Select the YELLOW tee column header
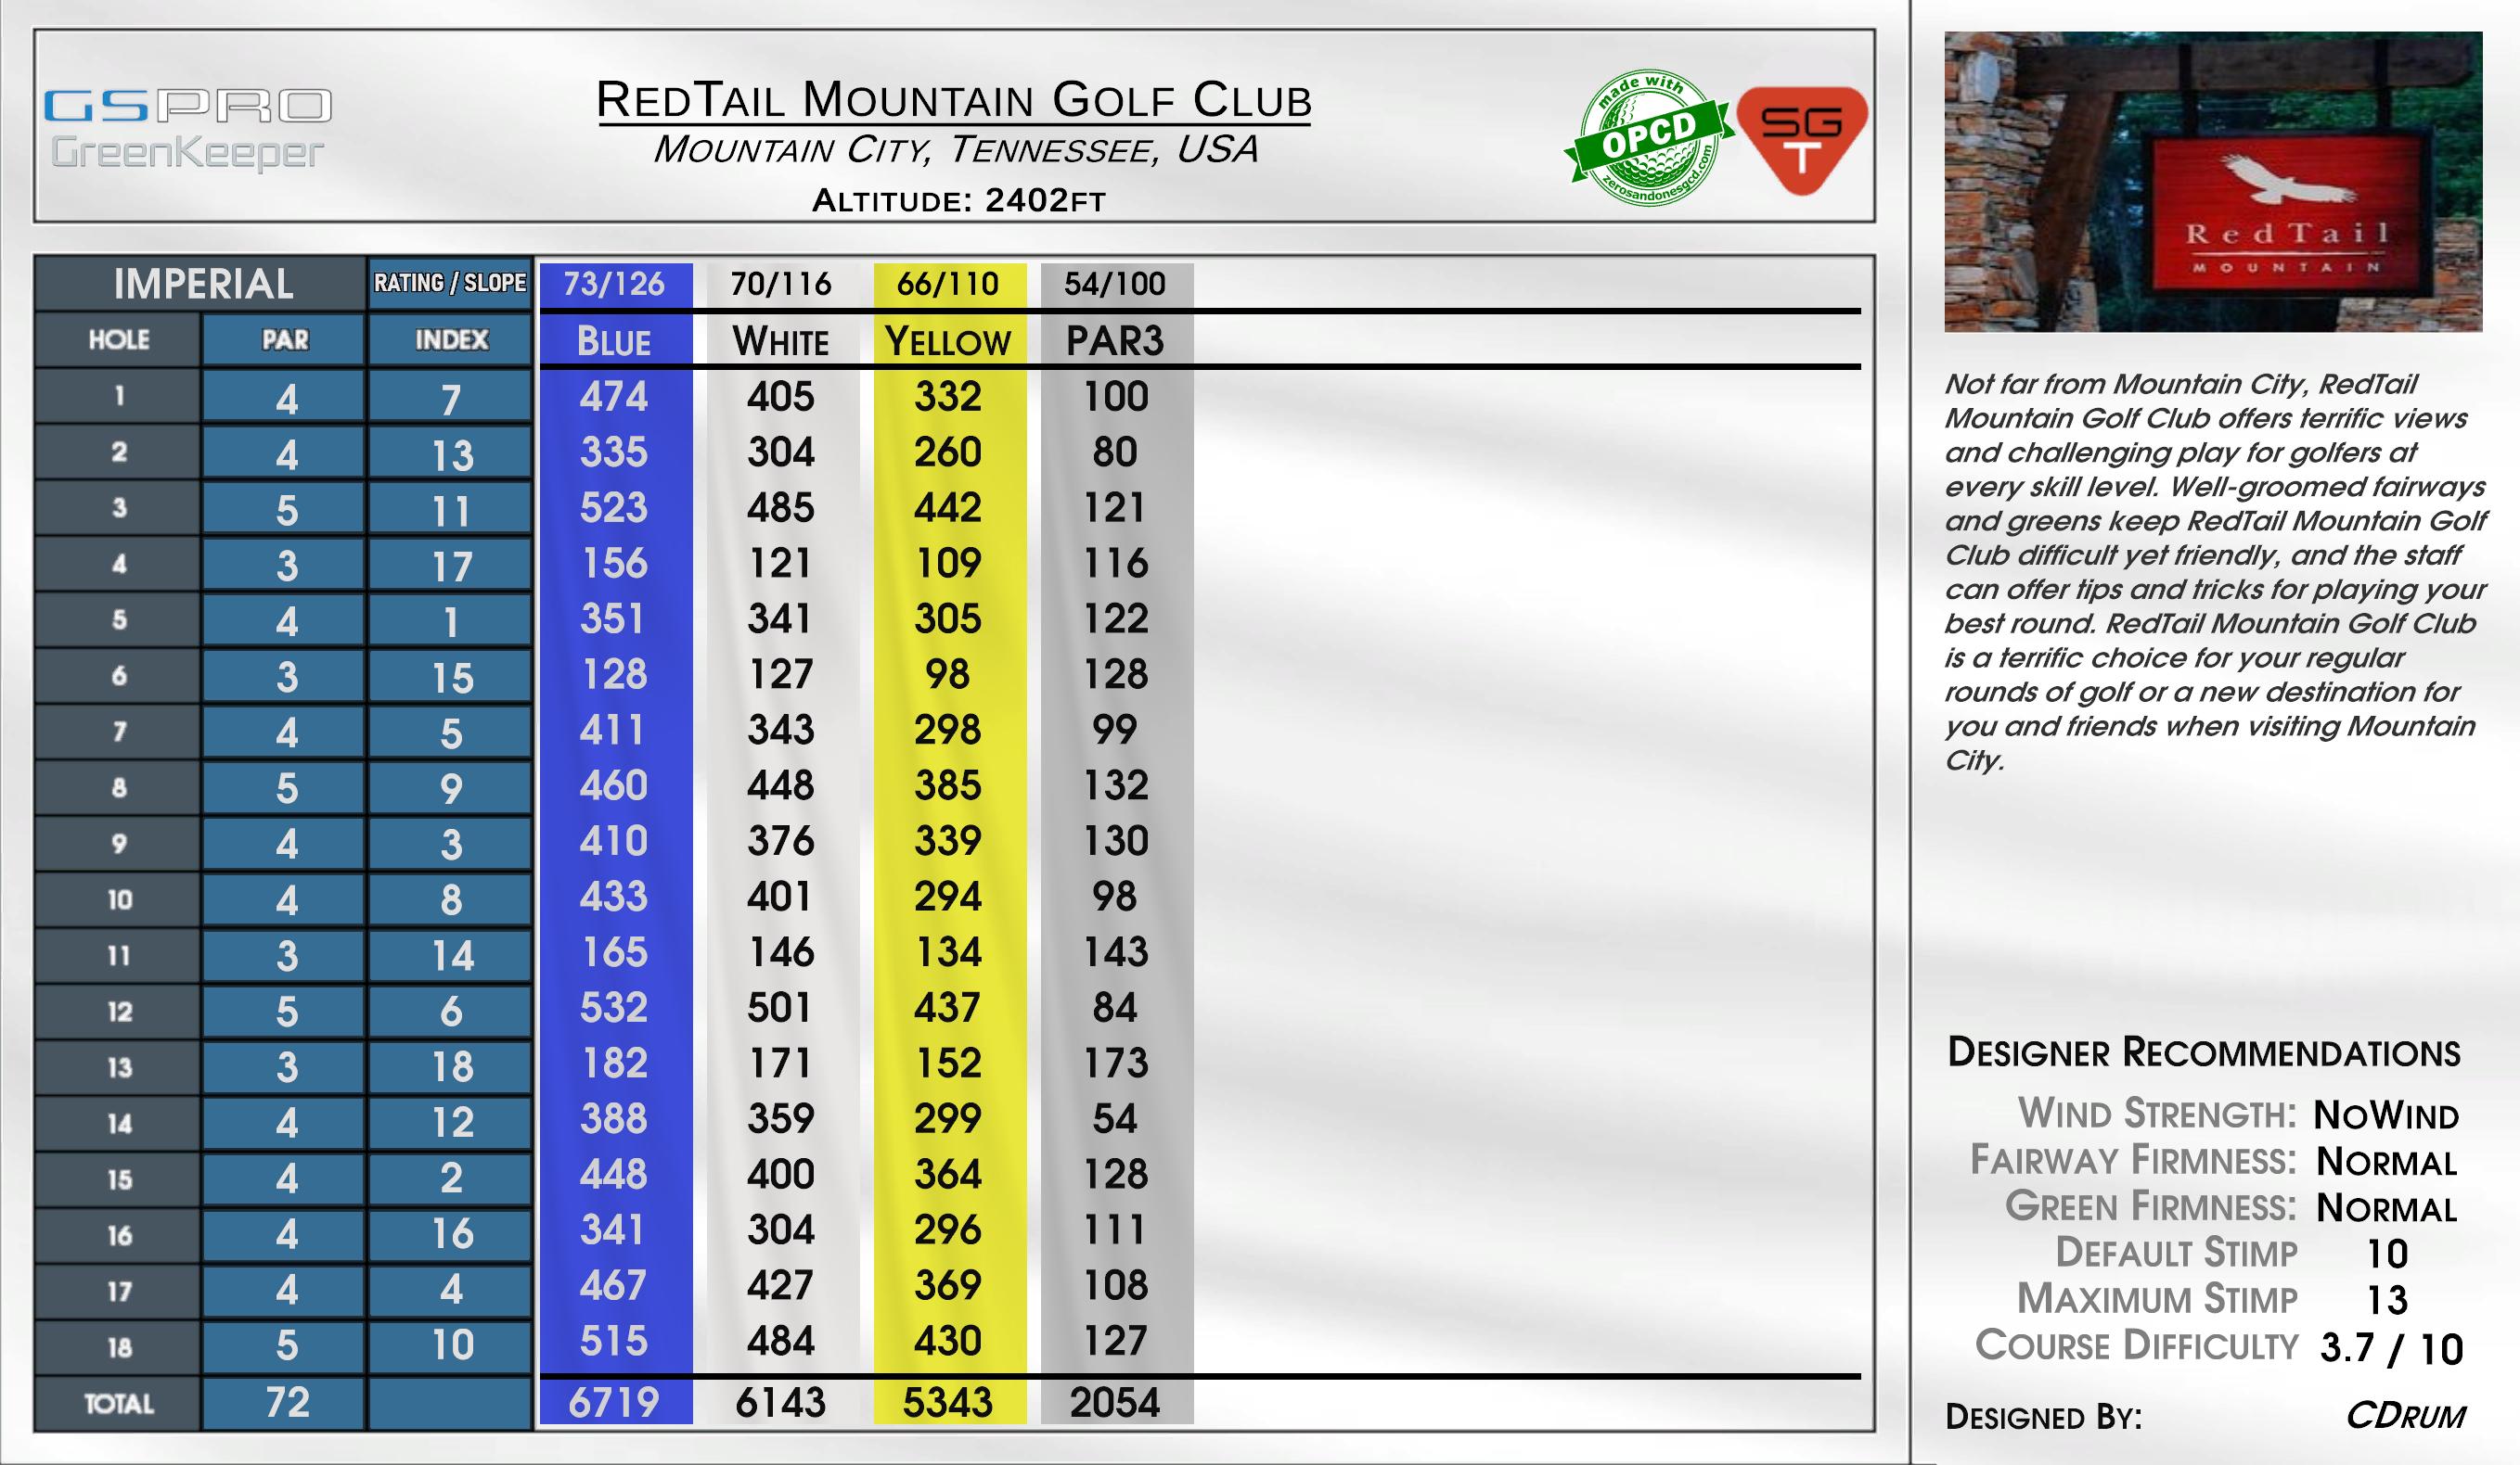 click(948, 342)
